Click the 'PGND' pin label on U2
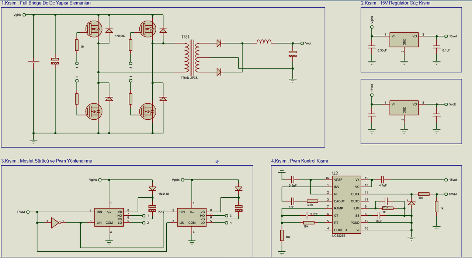Screen dimensions: 472x258 pos(354,223)
